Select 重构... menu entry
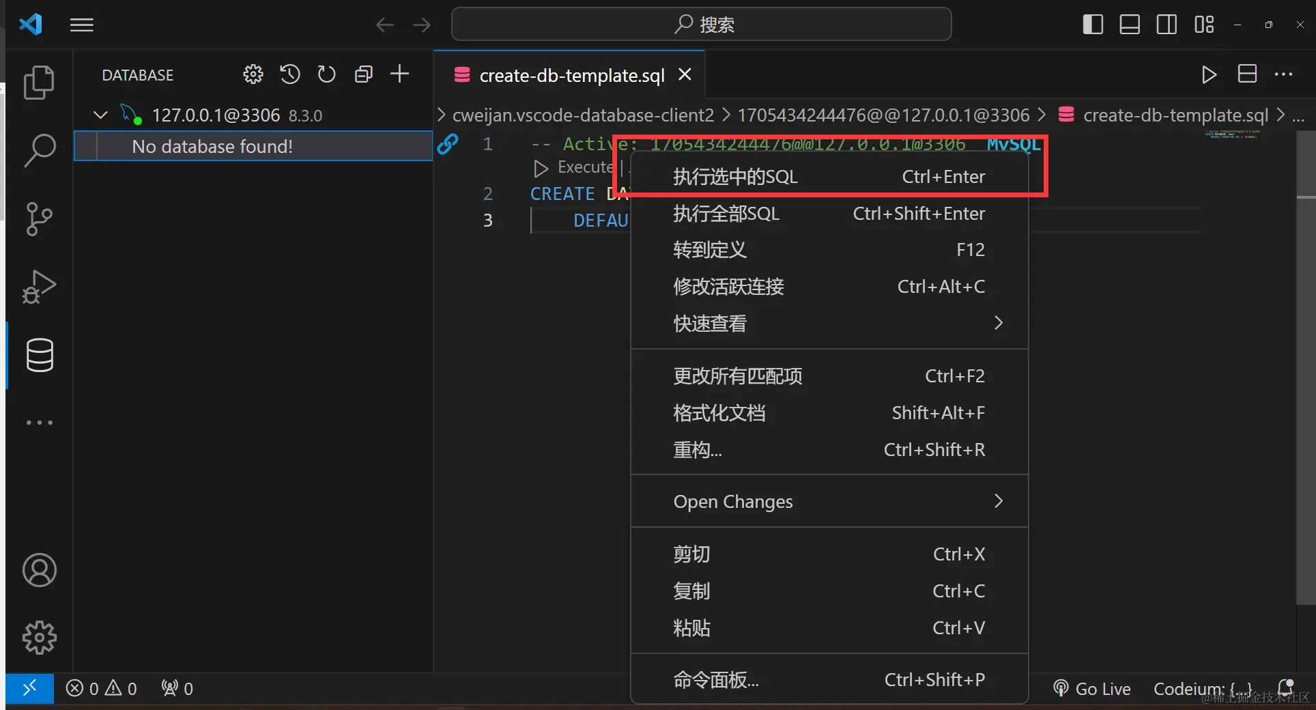Viewport: 1316px width, 710px height. coord(829,450)
